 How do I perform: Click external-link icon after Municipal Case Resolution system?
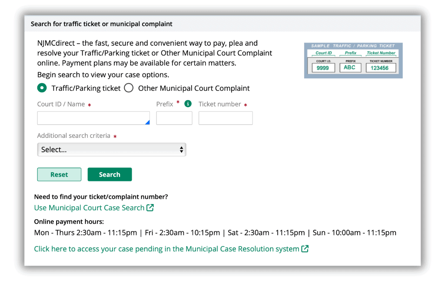pos(305,249)
